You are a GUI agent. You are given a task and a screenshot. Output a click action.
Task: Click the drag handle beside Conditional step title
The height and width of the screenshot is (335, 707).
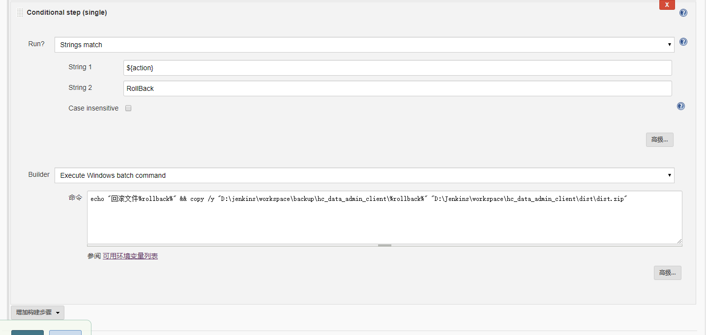tap(20, 13)
